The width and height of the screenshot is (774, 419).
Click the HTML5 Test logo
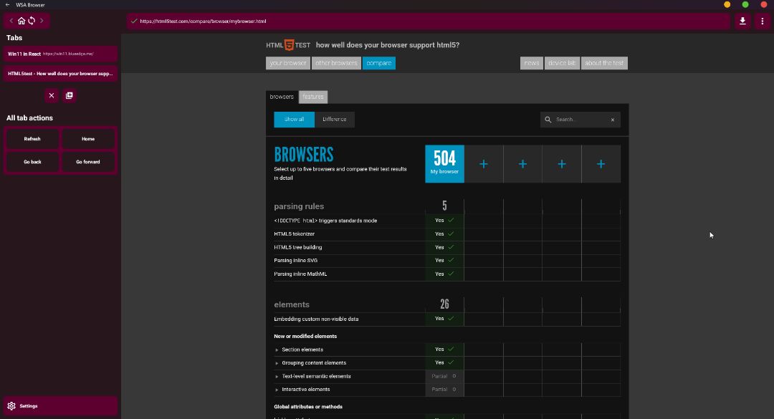click(289, 45)
